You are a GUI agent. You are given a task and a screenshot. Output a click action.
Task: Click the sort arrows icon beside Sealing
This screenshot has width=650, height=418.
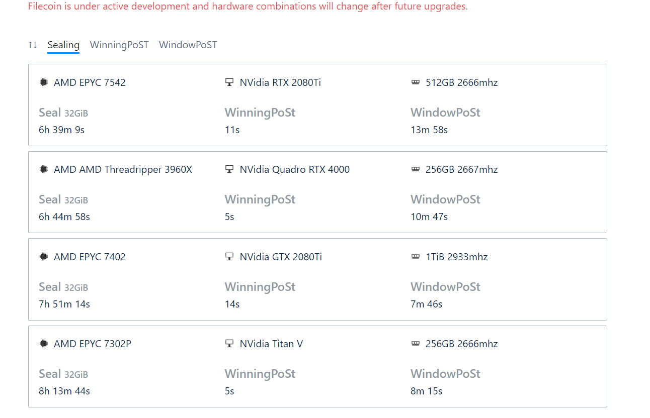[33, 45]
